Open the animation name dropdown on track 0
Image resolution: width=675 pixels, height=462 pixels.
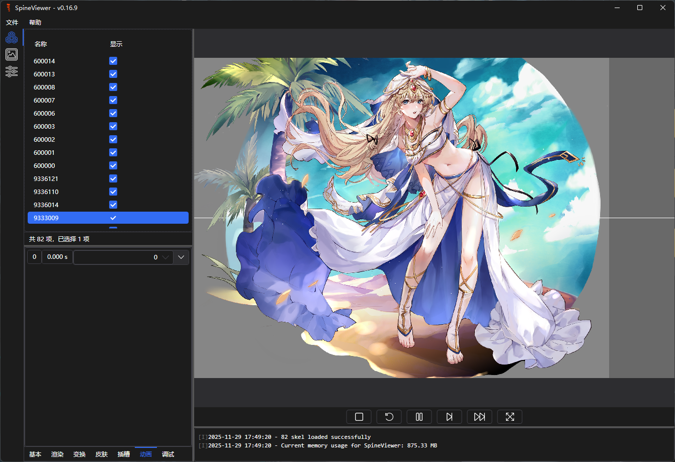click(x=123, y=257)
